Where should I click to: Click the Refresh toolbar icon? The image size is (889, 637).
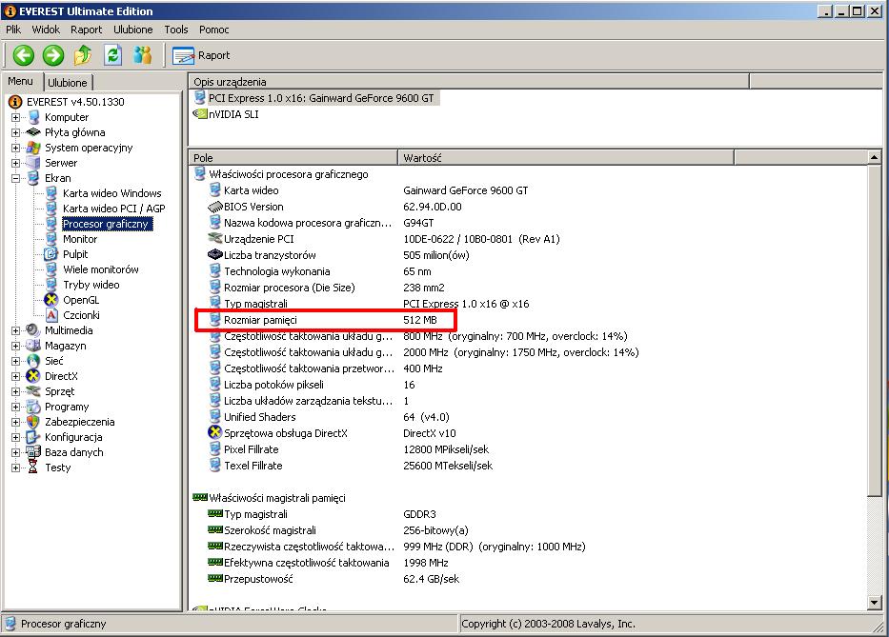pyautogui.click(x=112, y=55)
